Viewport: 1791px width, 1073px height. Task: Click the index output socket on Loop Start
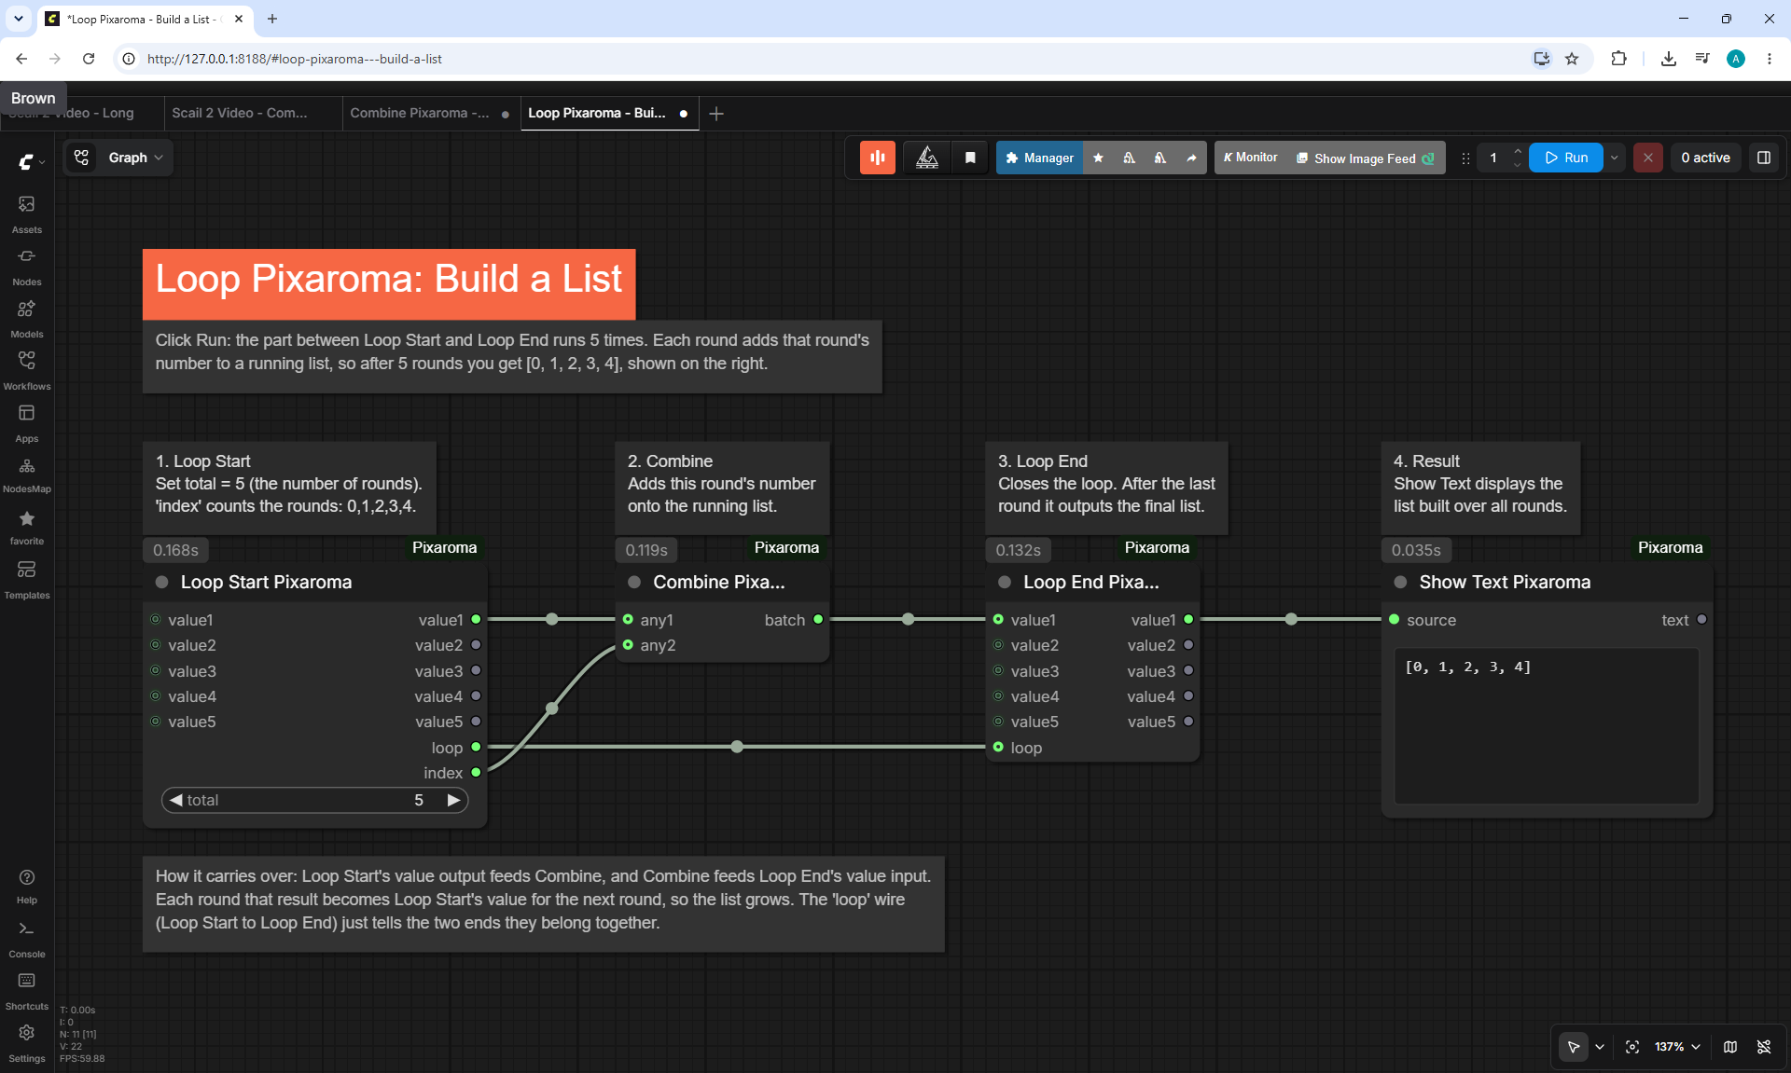pyautogui.click(x=476, y=772)
